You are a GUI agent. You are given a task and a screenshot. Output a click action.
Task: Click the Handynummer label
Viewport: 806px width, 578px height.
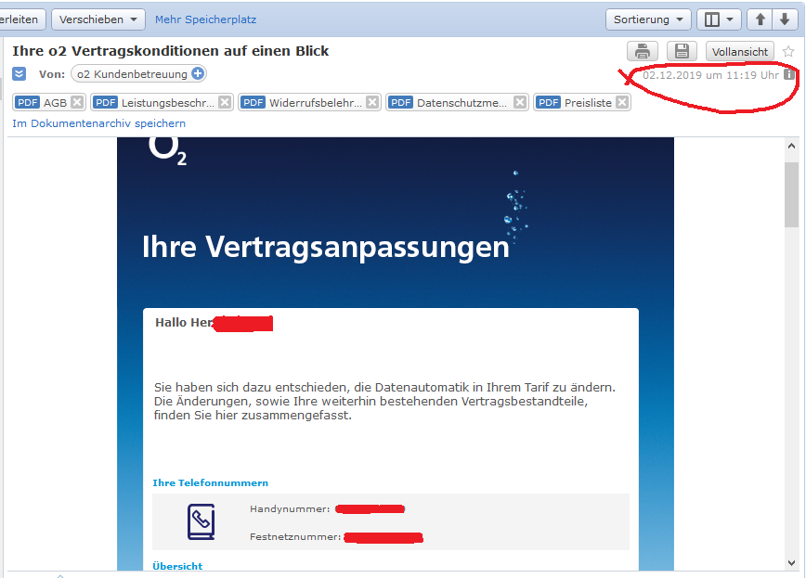290,508
